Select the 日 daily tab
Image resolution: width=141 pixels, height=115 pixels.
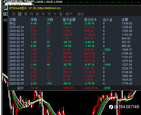click(20, 14)
